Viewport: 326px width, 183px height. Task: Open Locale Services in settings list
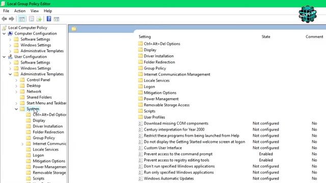tap(156, 80)
